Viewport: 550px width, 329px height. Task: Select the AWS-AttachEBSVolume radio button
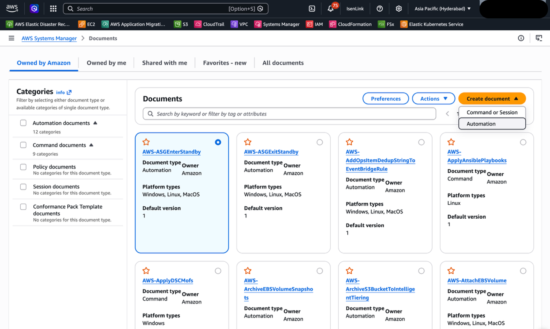[x=523, y=271]
